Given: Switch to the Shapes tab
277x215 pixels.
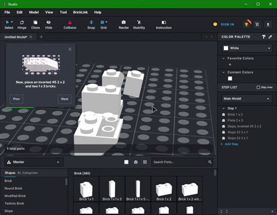Looking at the screenshot, I should [x=10, y=173].
